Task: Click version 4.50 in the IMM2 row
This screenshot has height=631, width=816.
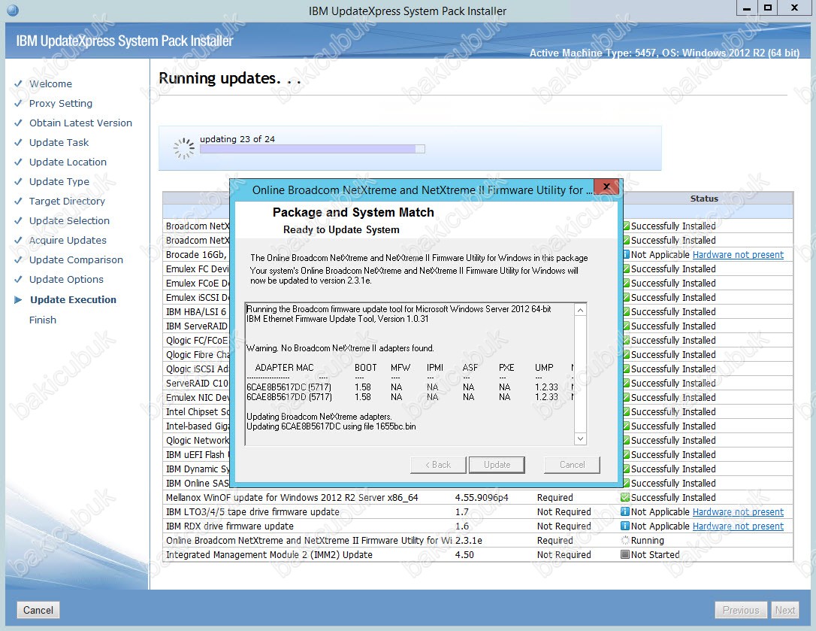Action: (x=464, y=555)
